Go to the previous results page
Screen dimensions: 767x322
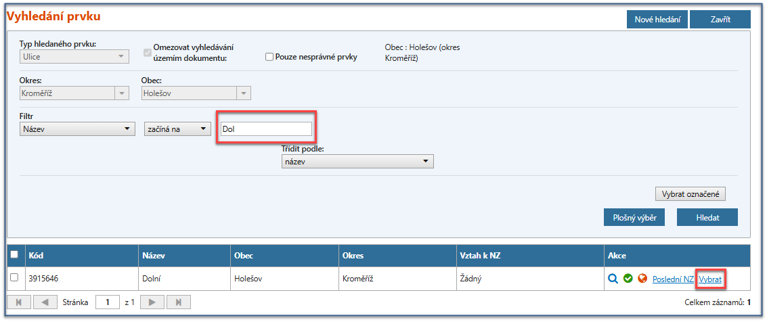pyautogui.click(x=45, y=302)
